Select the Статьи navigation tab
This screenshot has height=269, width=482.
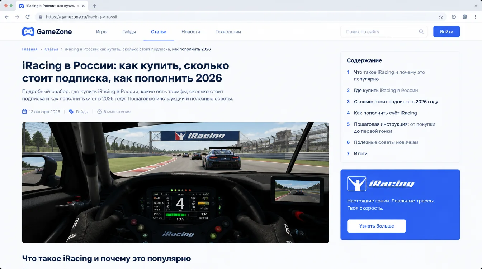coord(159,32)
